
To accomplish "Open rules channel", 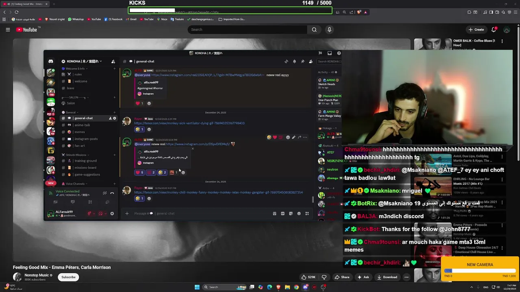I will tap(88, 74).
